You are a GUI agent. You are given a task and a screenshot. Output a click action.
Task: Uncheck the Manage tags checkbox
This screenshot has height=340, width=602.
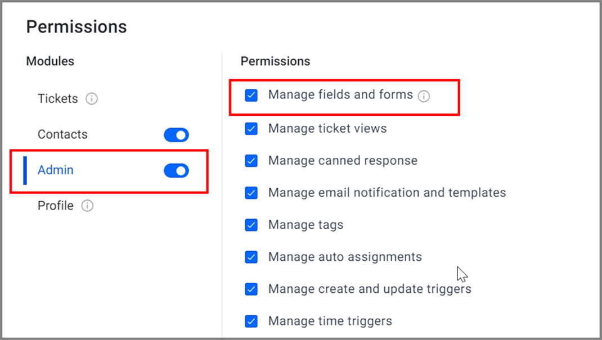pyautogui.click(x=251, y=225)
